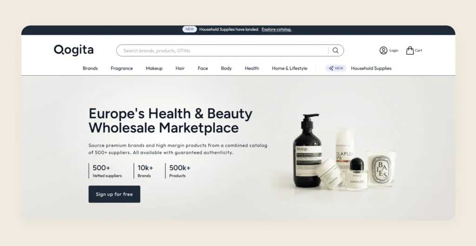Screen dimensions: 476x246
Task: Open the shopping bag Cart icon
Action: (x=410, y=50)
